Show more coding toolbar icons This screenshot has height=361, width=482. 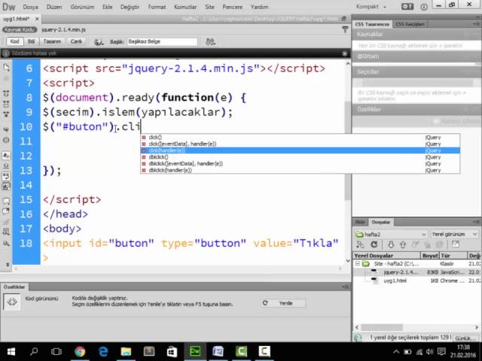pos(8,264)
